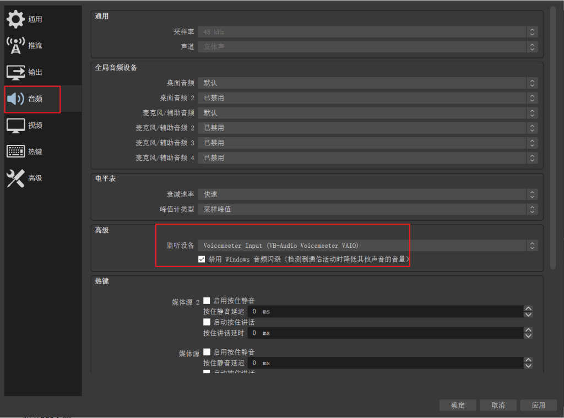This screenshot has width=564, height=418.
Task: Increase 按住静音延迟 for 媒体源
Action: pos(528,360)
